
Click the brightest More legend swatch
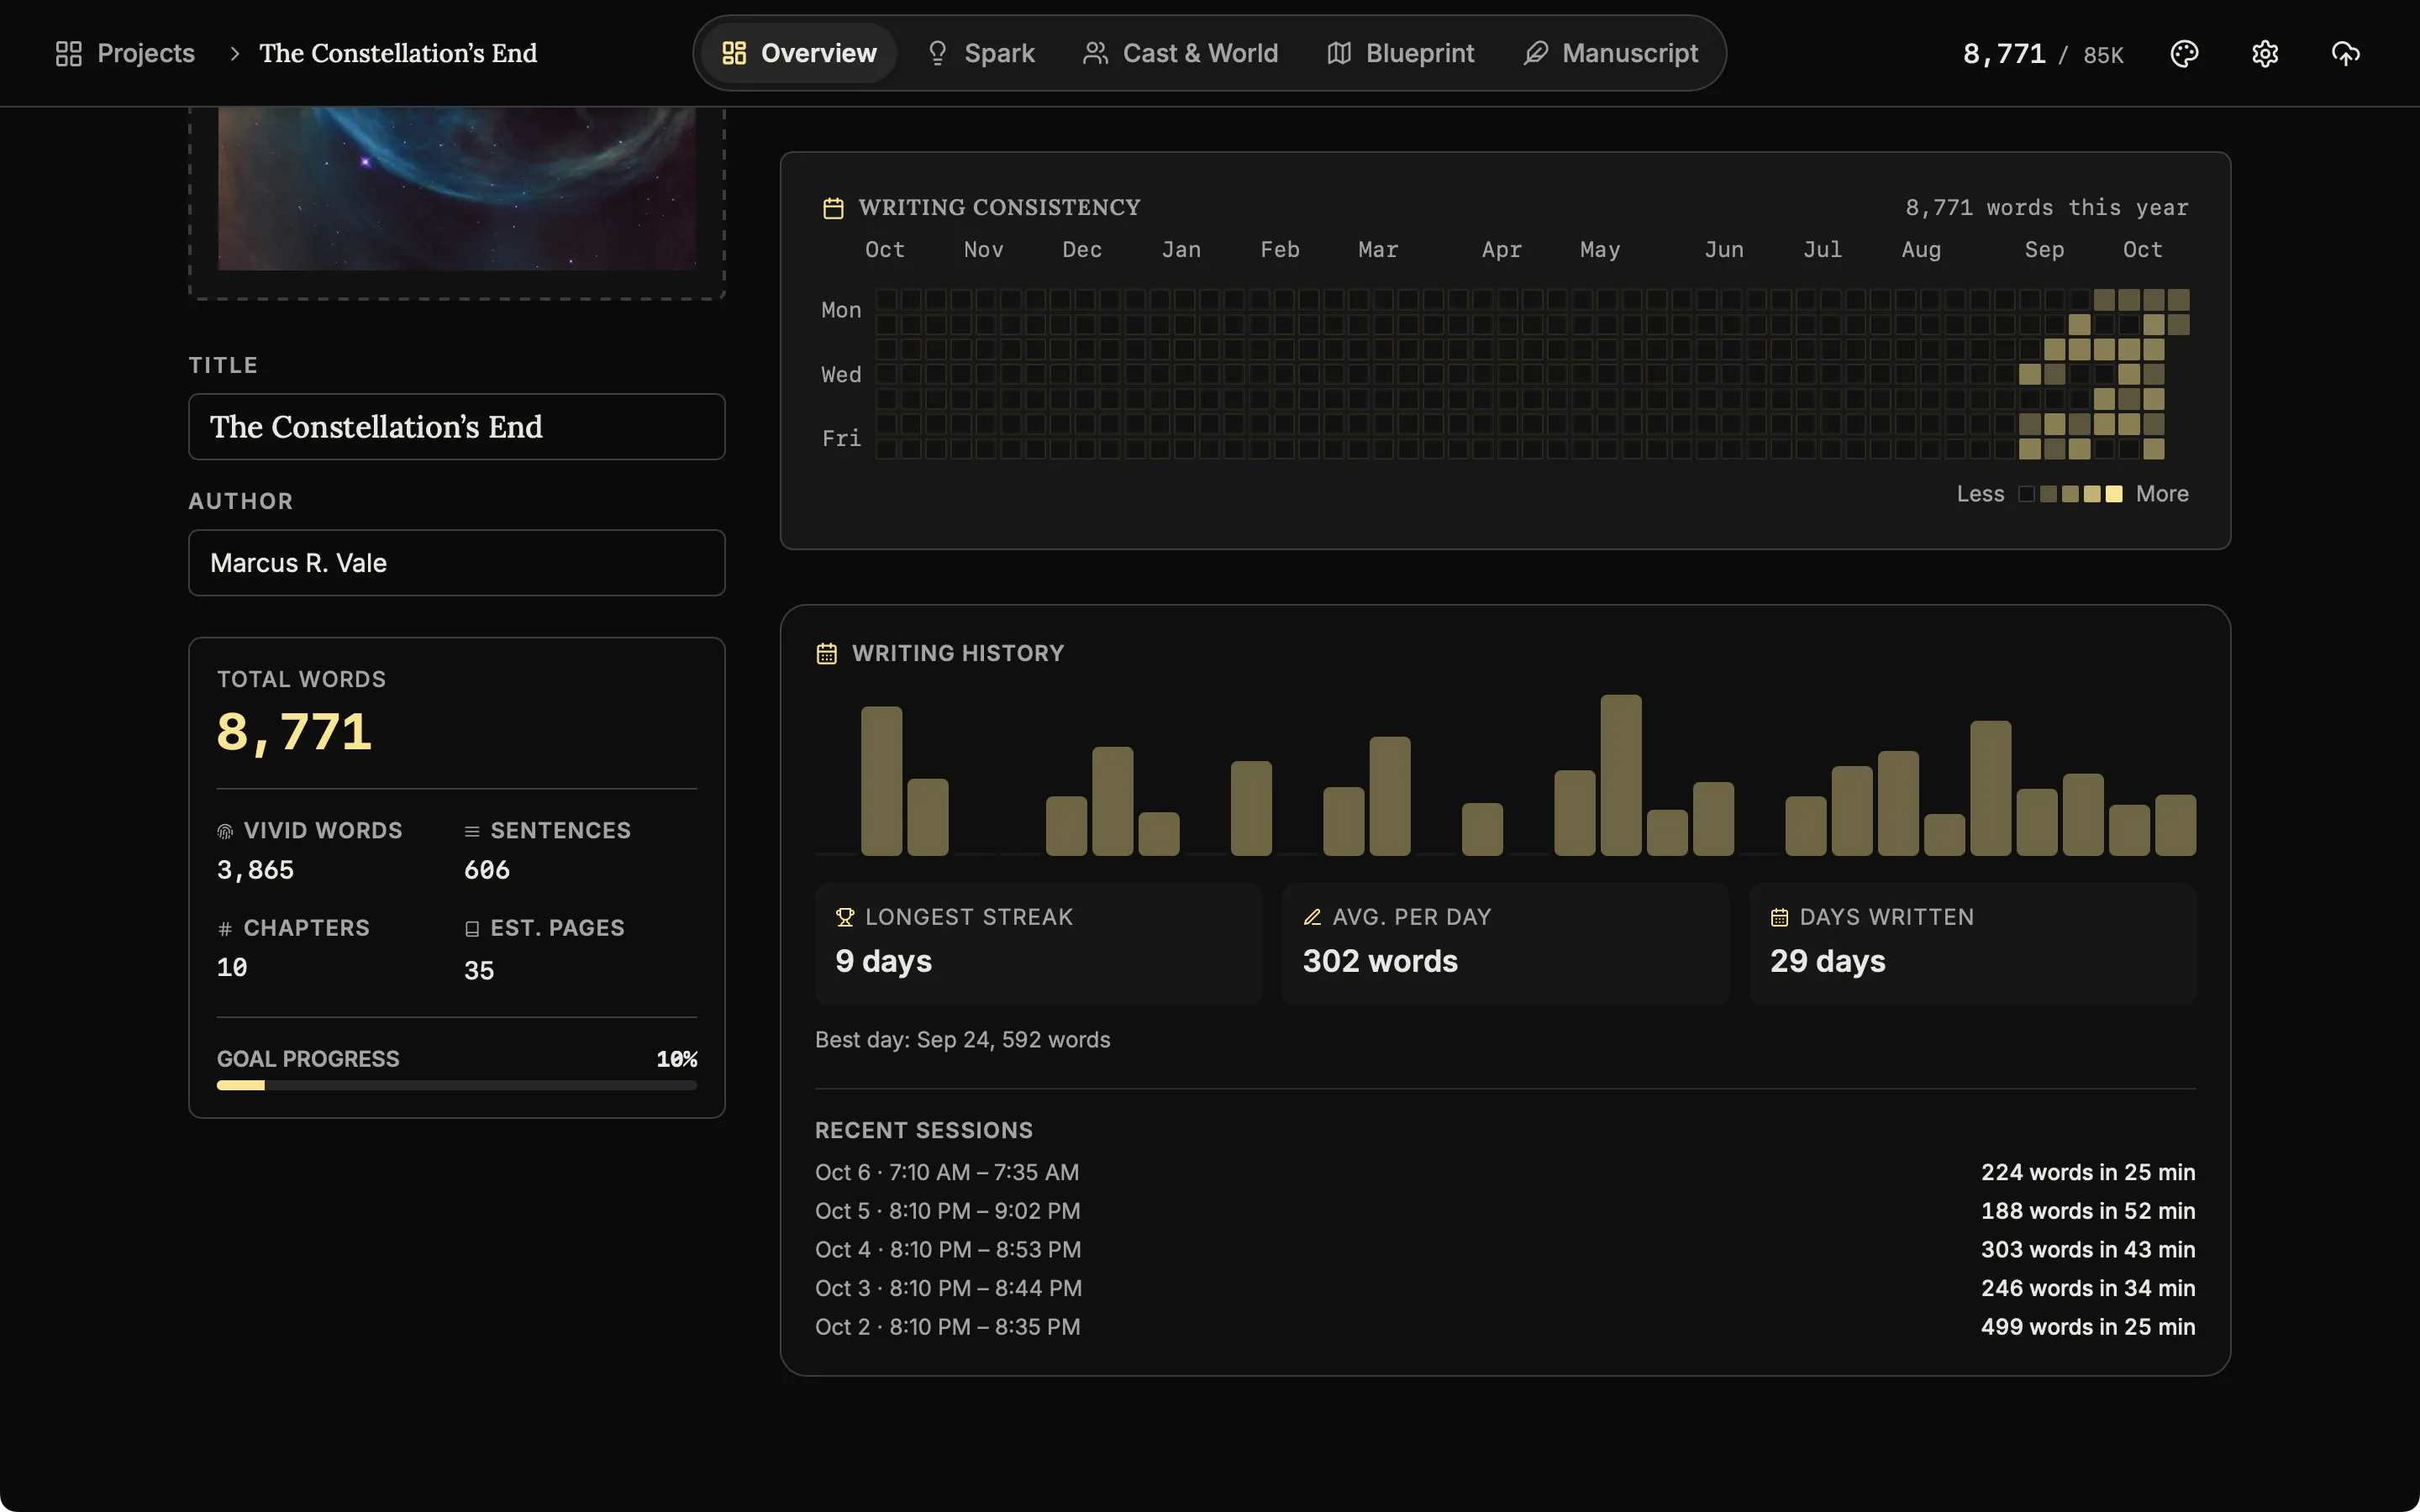(x=2114, y=494)
